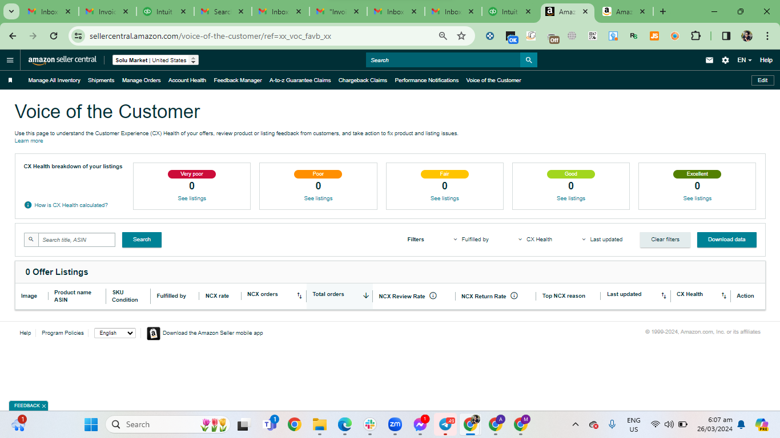Click the Clear filters button
Screen dimensions: 780x438
(x=665, y=240)
